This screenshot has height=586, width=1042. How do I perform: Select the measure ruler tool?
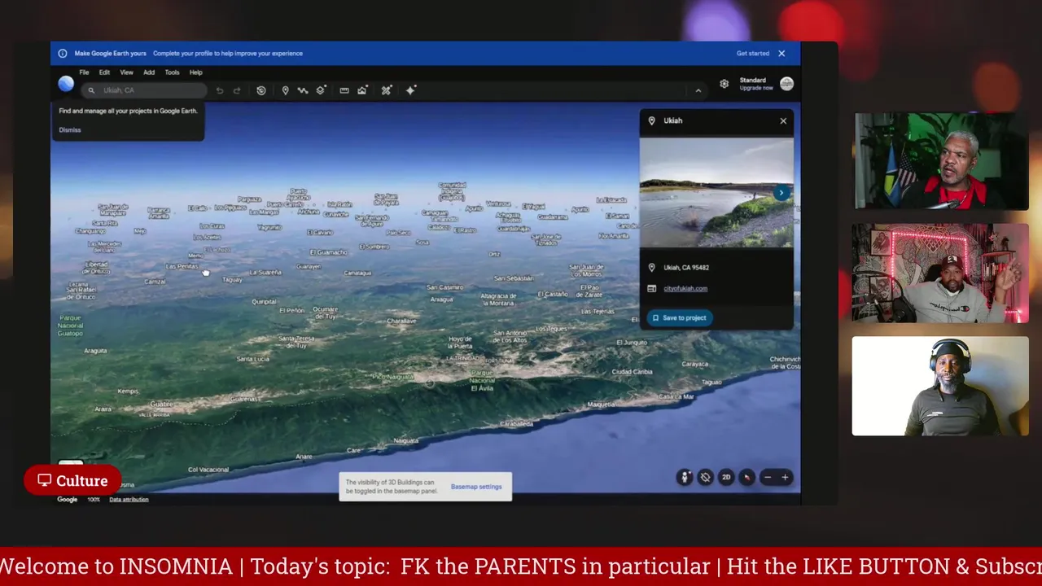pyautogui.click(x=344, y=90)
